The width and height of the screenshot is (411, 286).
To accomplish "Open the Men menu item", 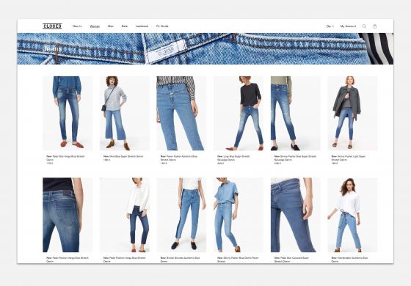I will pyautogui.click(x=111, y=26).
